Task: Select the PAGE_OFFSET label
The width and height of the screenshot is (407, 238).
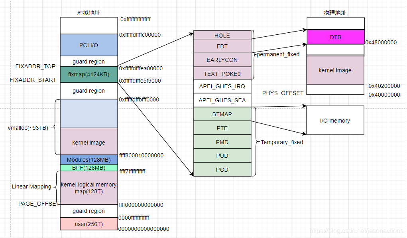Action: [x=39, y=204]
